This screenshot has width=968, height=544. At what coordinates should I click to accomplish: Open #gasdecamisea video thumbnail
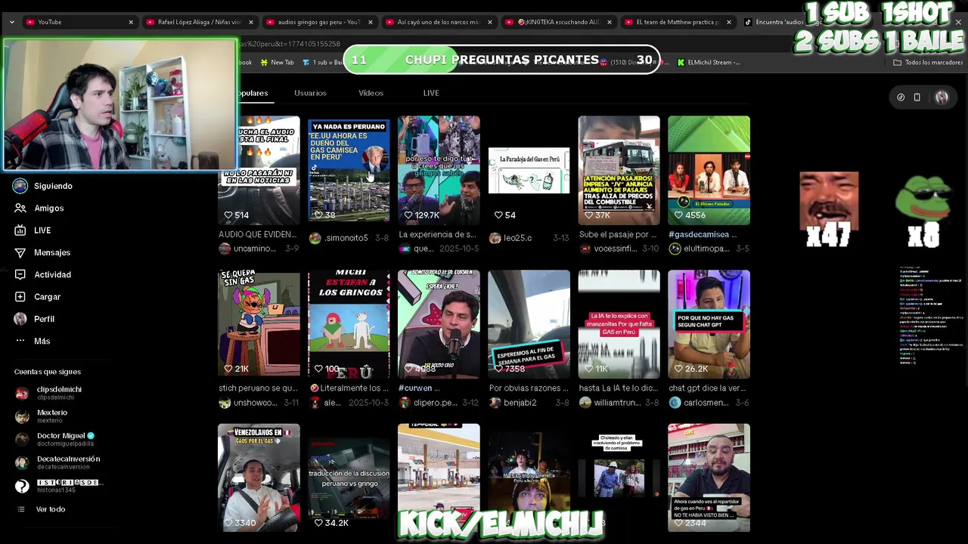tap(709, 170)
